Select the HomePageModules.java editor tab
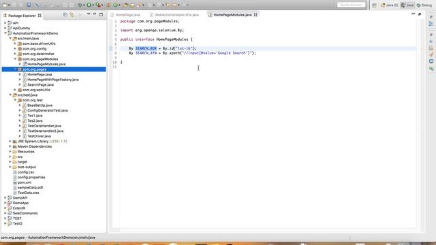 [x=232, y=15]
